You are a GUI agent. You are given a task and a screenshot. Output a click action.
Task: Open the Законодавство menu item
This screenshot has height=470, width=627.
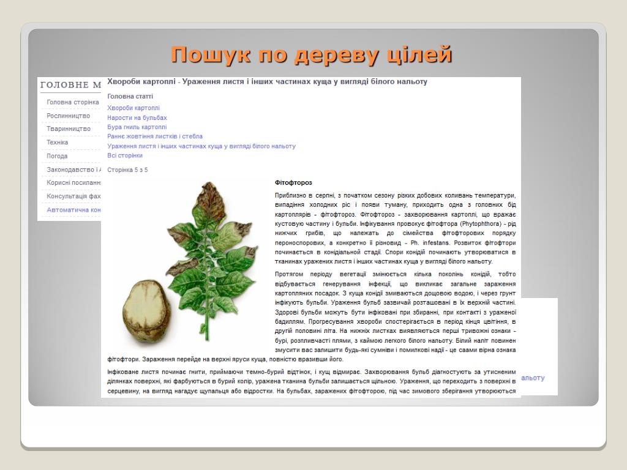pyautogui.click(x=73, y=170)
